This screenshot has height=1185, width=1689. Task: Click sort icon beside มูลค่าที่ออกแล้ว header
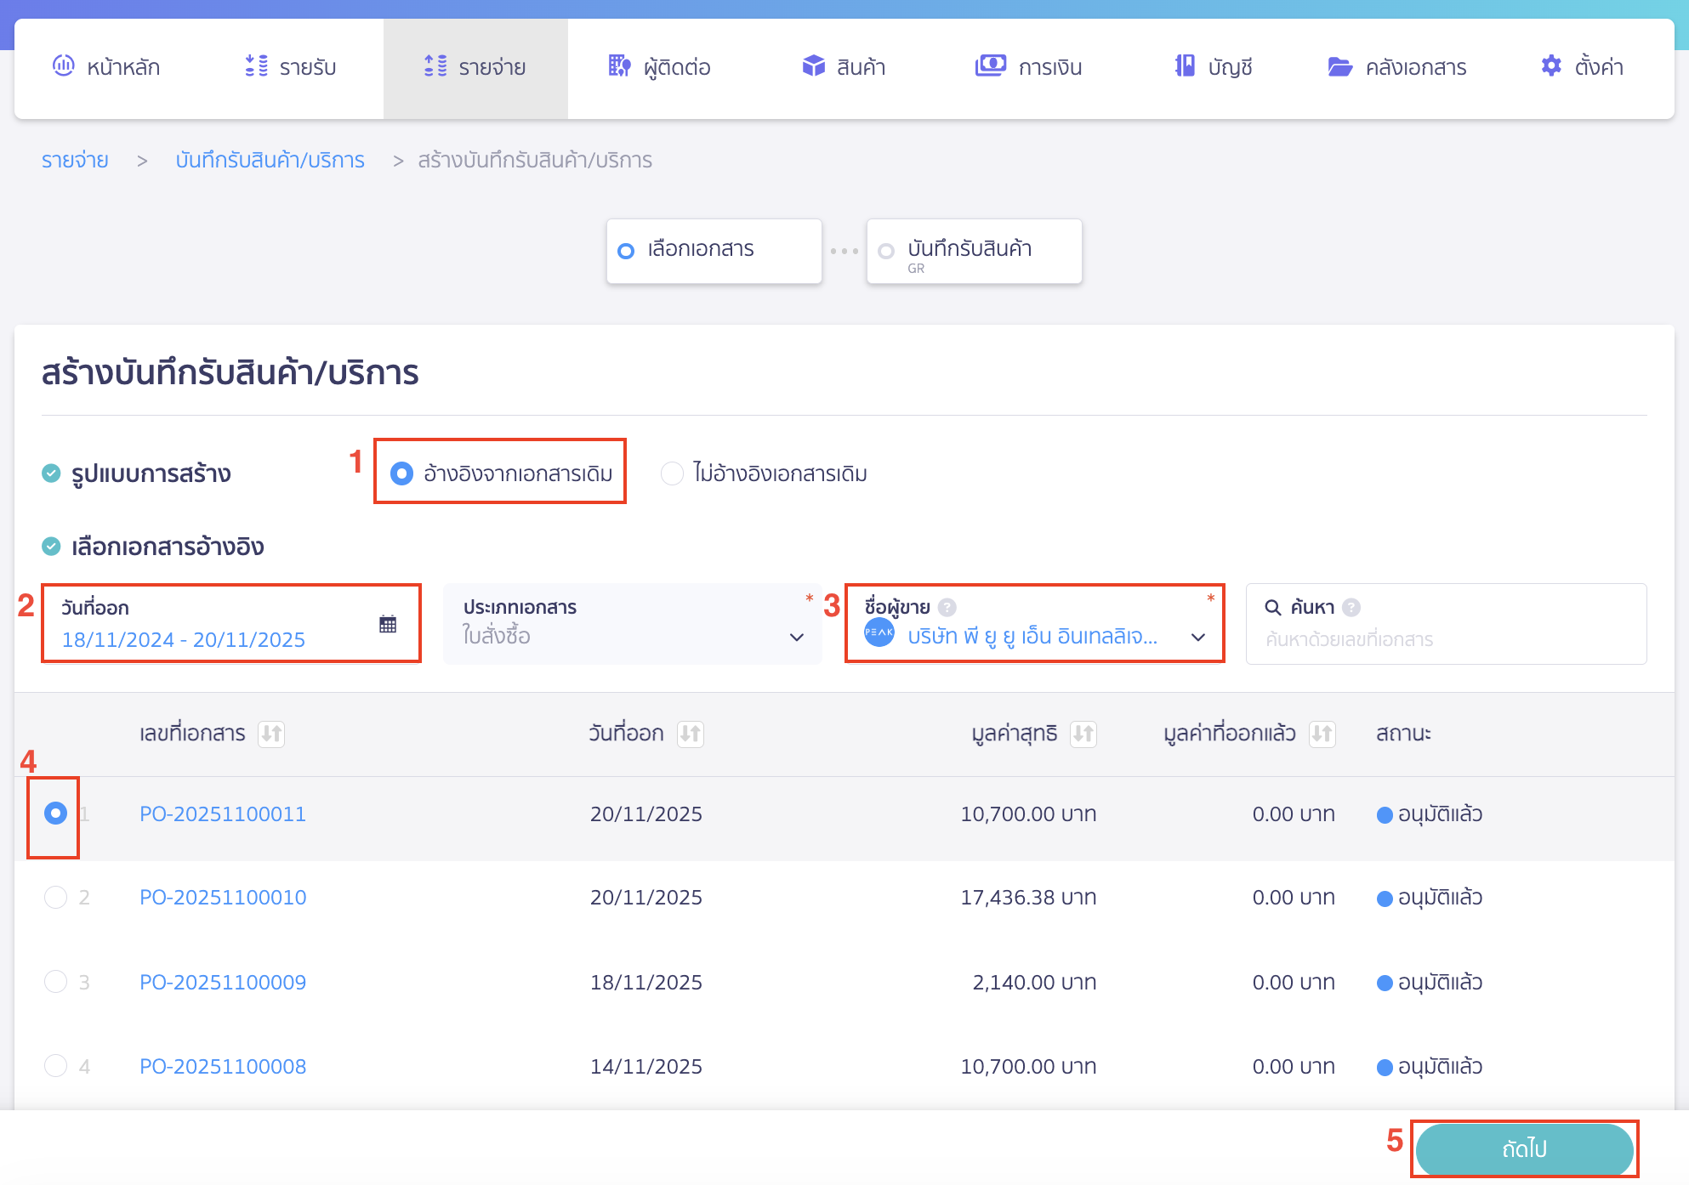[x=1322, y=734]
